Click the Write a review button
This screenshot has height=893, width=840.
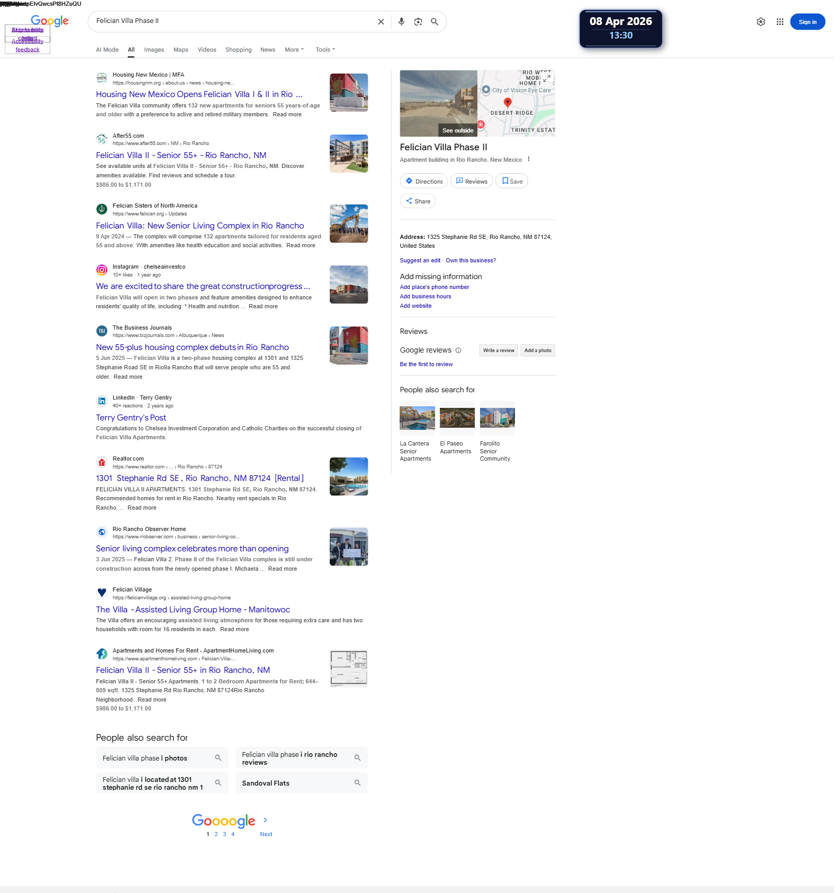coord(498,351)
